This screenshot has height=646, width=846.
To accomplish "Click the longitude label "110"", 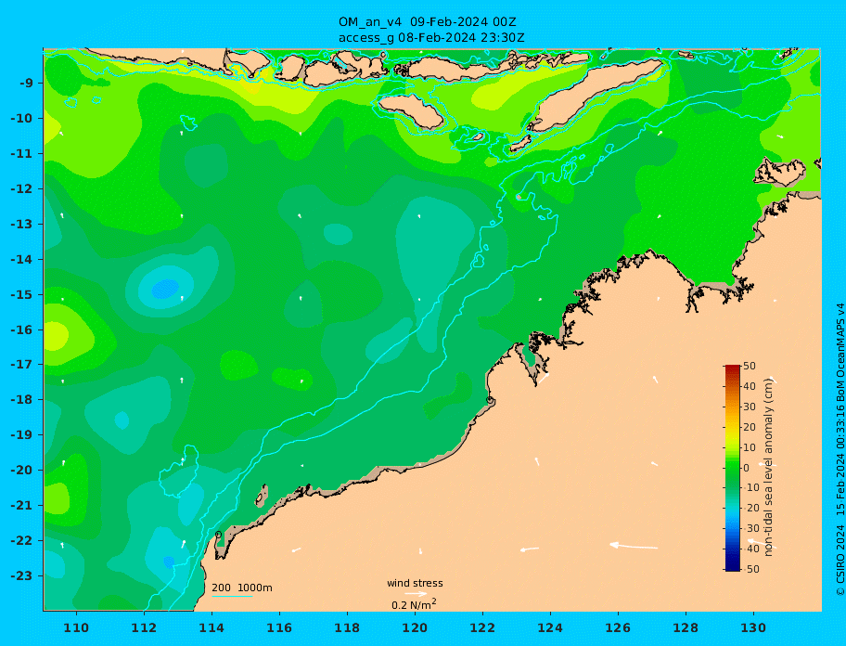I will click(x=76, y=627).
